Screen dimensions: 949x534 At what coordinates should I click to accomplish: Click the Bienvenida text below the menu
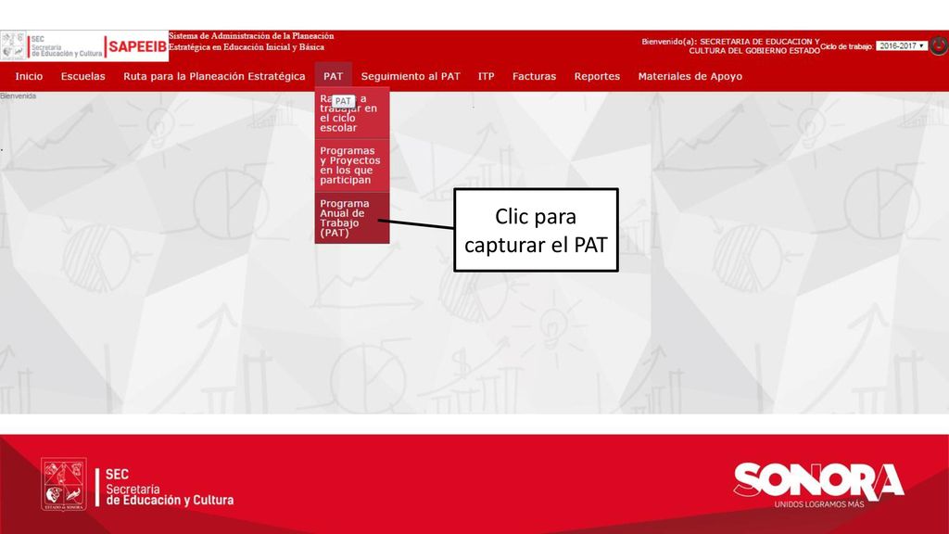point(19,95)
